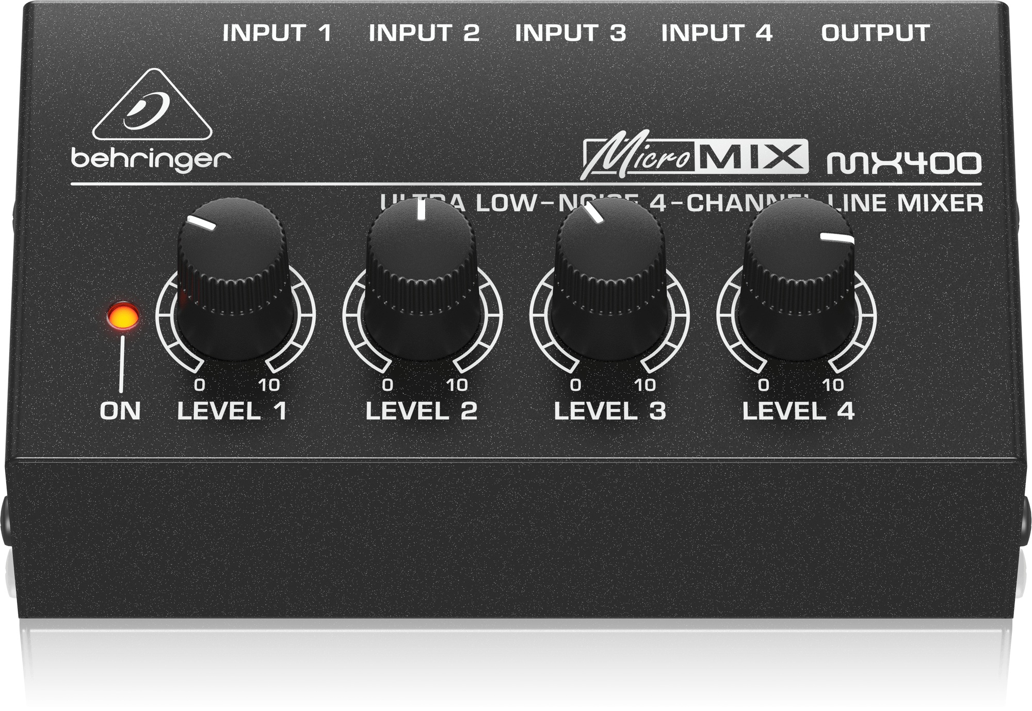This screenshot has height=711, width=1032.
Task: Click the INPUT 2 label
Action: coord(424,33)
